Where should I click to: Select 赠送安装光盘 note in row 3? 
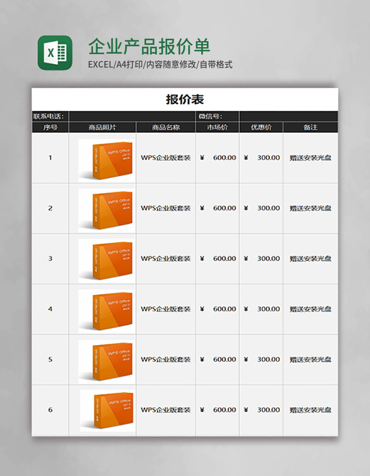[311, 258]
